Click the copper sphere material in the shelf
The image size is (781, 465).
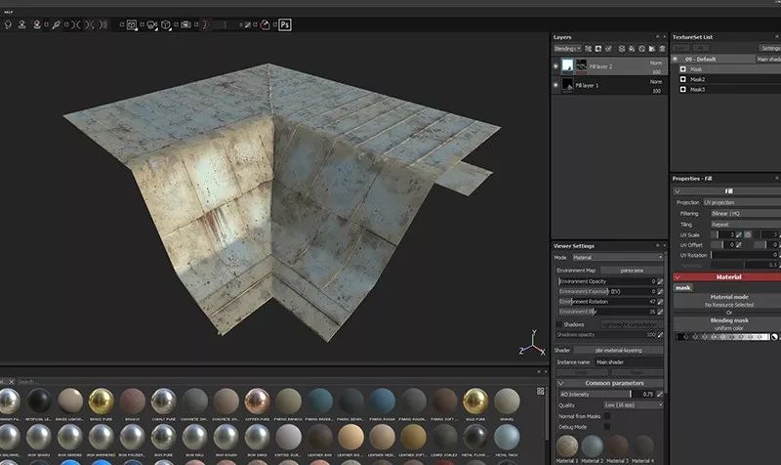pos(257,401)
